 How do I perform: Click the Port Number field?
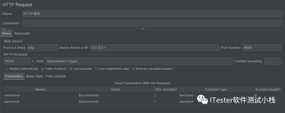click(262, 48)
